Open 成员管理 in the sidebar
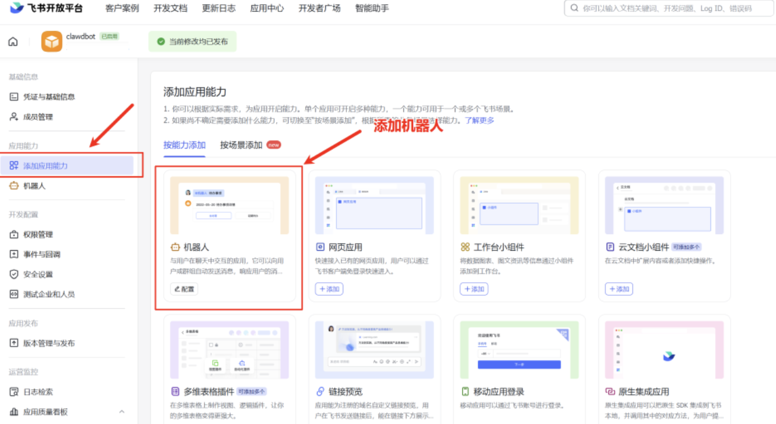 (38, 117)
